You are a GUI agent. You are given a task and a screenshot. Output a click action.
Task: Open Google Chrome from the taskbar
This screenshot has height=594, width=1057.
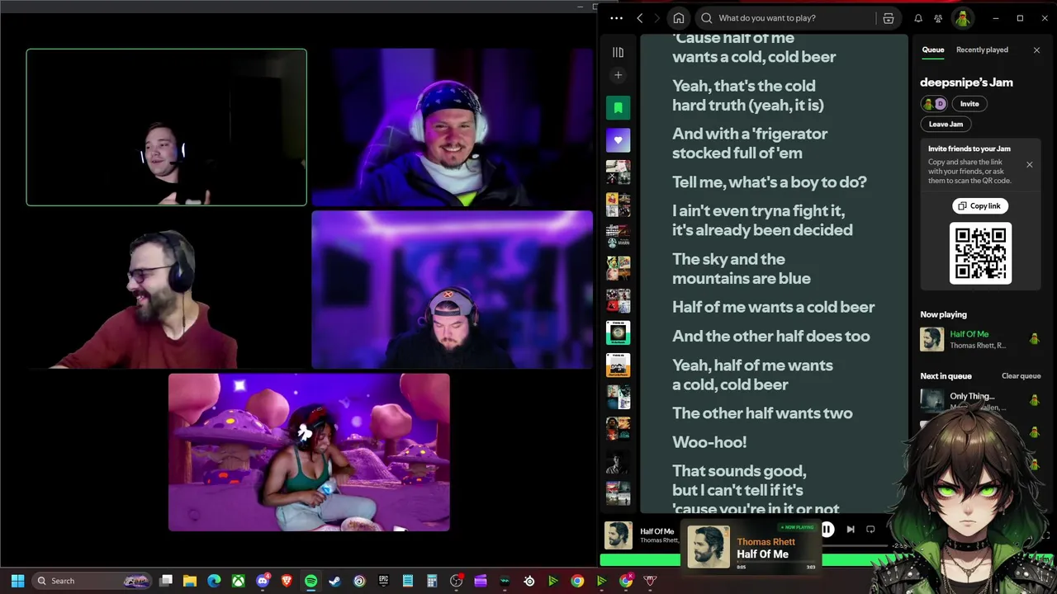tap(577, 581)
